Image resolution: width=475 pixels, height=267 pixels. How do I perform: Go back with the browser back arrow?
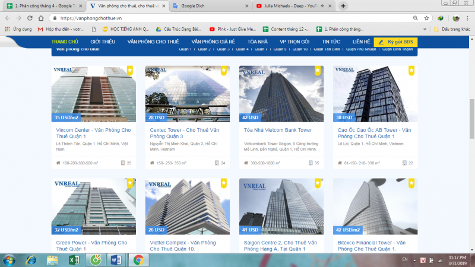[x=8, y=18]
